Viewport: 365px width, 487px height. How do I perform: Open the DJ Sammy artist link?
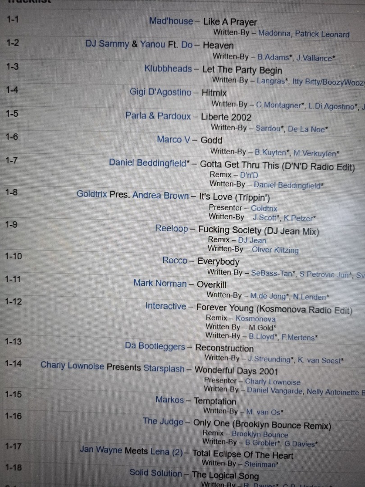pos(107,44)
